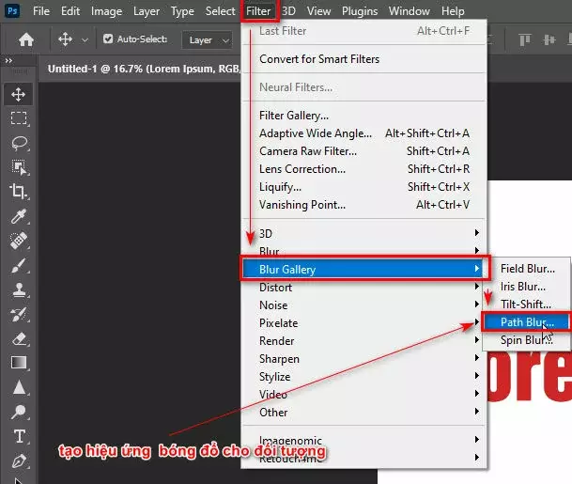Open Filter Gallery
The image size is (572, 484).
(364, 116)
